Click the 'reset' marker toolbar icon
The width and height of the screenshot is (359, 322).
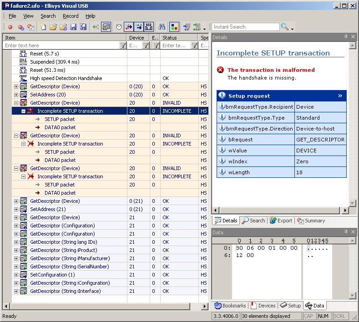[x=197, y=27]
